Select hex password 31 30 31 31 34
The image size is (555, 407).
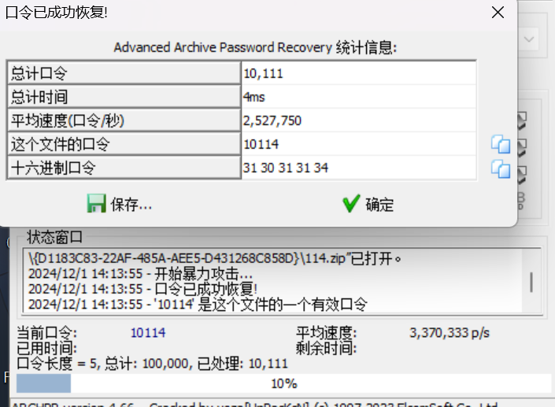(x=358, y=168)
